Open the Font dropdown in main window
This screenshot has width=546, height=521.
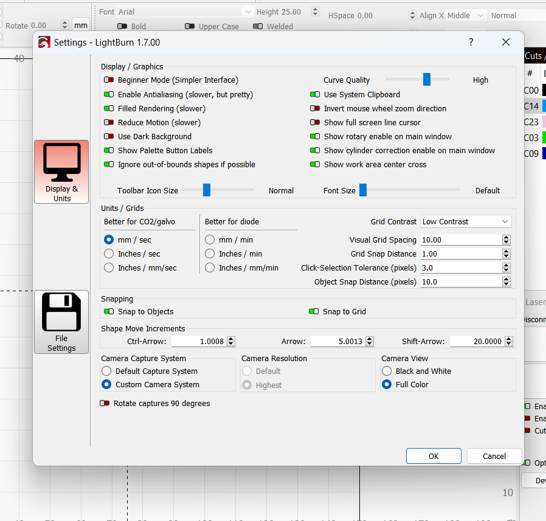(185, 12)
